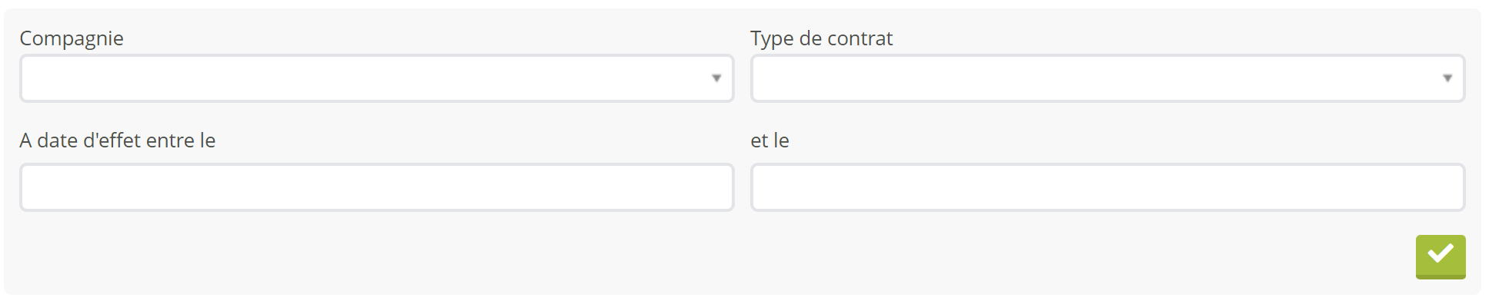The height and width of the screenshot is (304, 1489).
Task: Open the Compagnie combo box
Action: 377,78
